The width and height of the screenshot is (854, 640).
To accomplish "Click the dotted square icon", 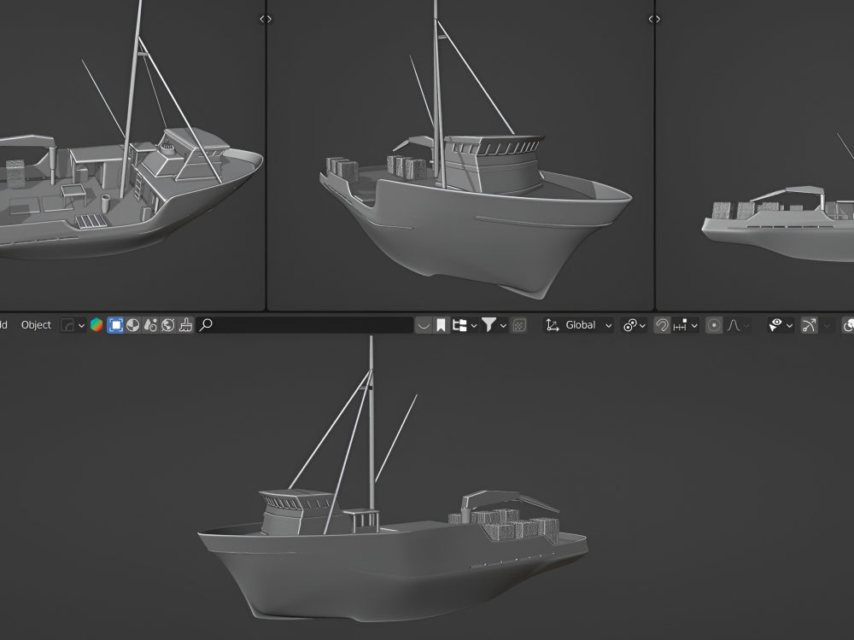I will tap(519, 325).
